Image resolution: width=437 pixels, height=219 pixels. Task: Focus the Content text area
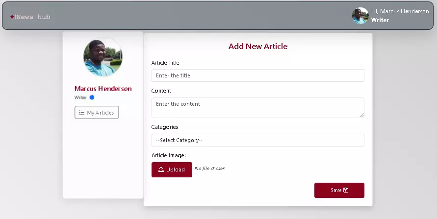[x=258, y=108]
